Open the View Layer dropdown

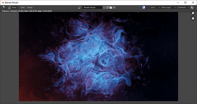pos(168,7)
